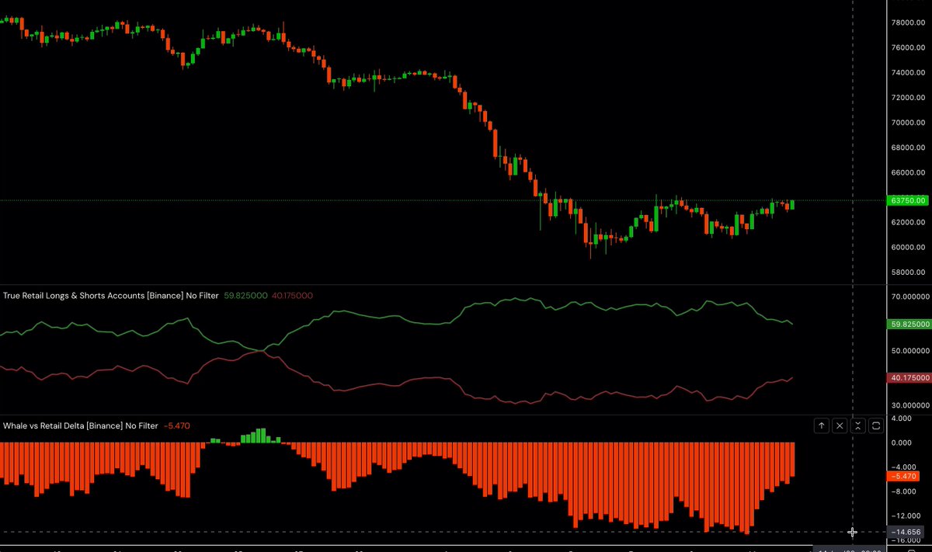Click the 58000.00 price axis label

(908, 273)
